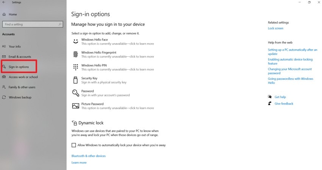
Task: Click the Windows Hello Fingerprint icon
Action: [x=75, y=54]
